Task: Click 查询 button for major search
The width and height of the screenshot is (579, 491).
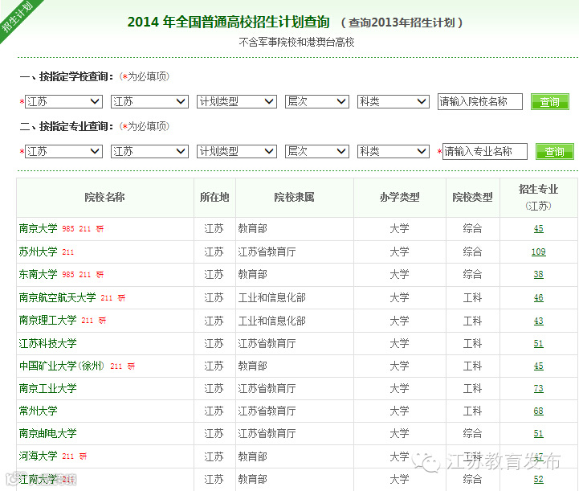Action: click(555, 151)
